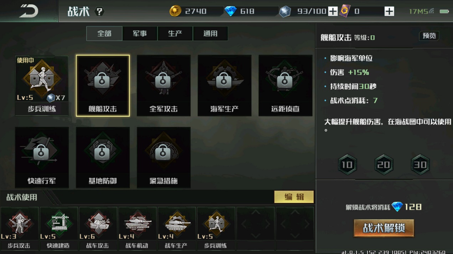Image resolution: width=453 pixels, height=254 pixels.
Task: Select the level 20 hexagon marker
Action: tap(384, 164)
